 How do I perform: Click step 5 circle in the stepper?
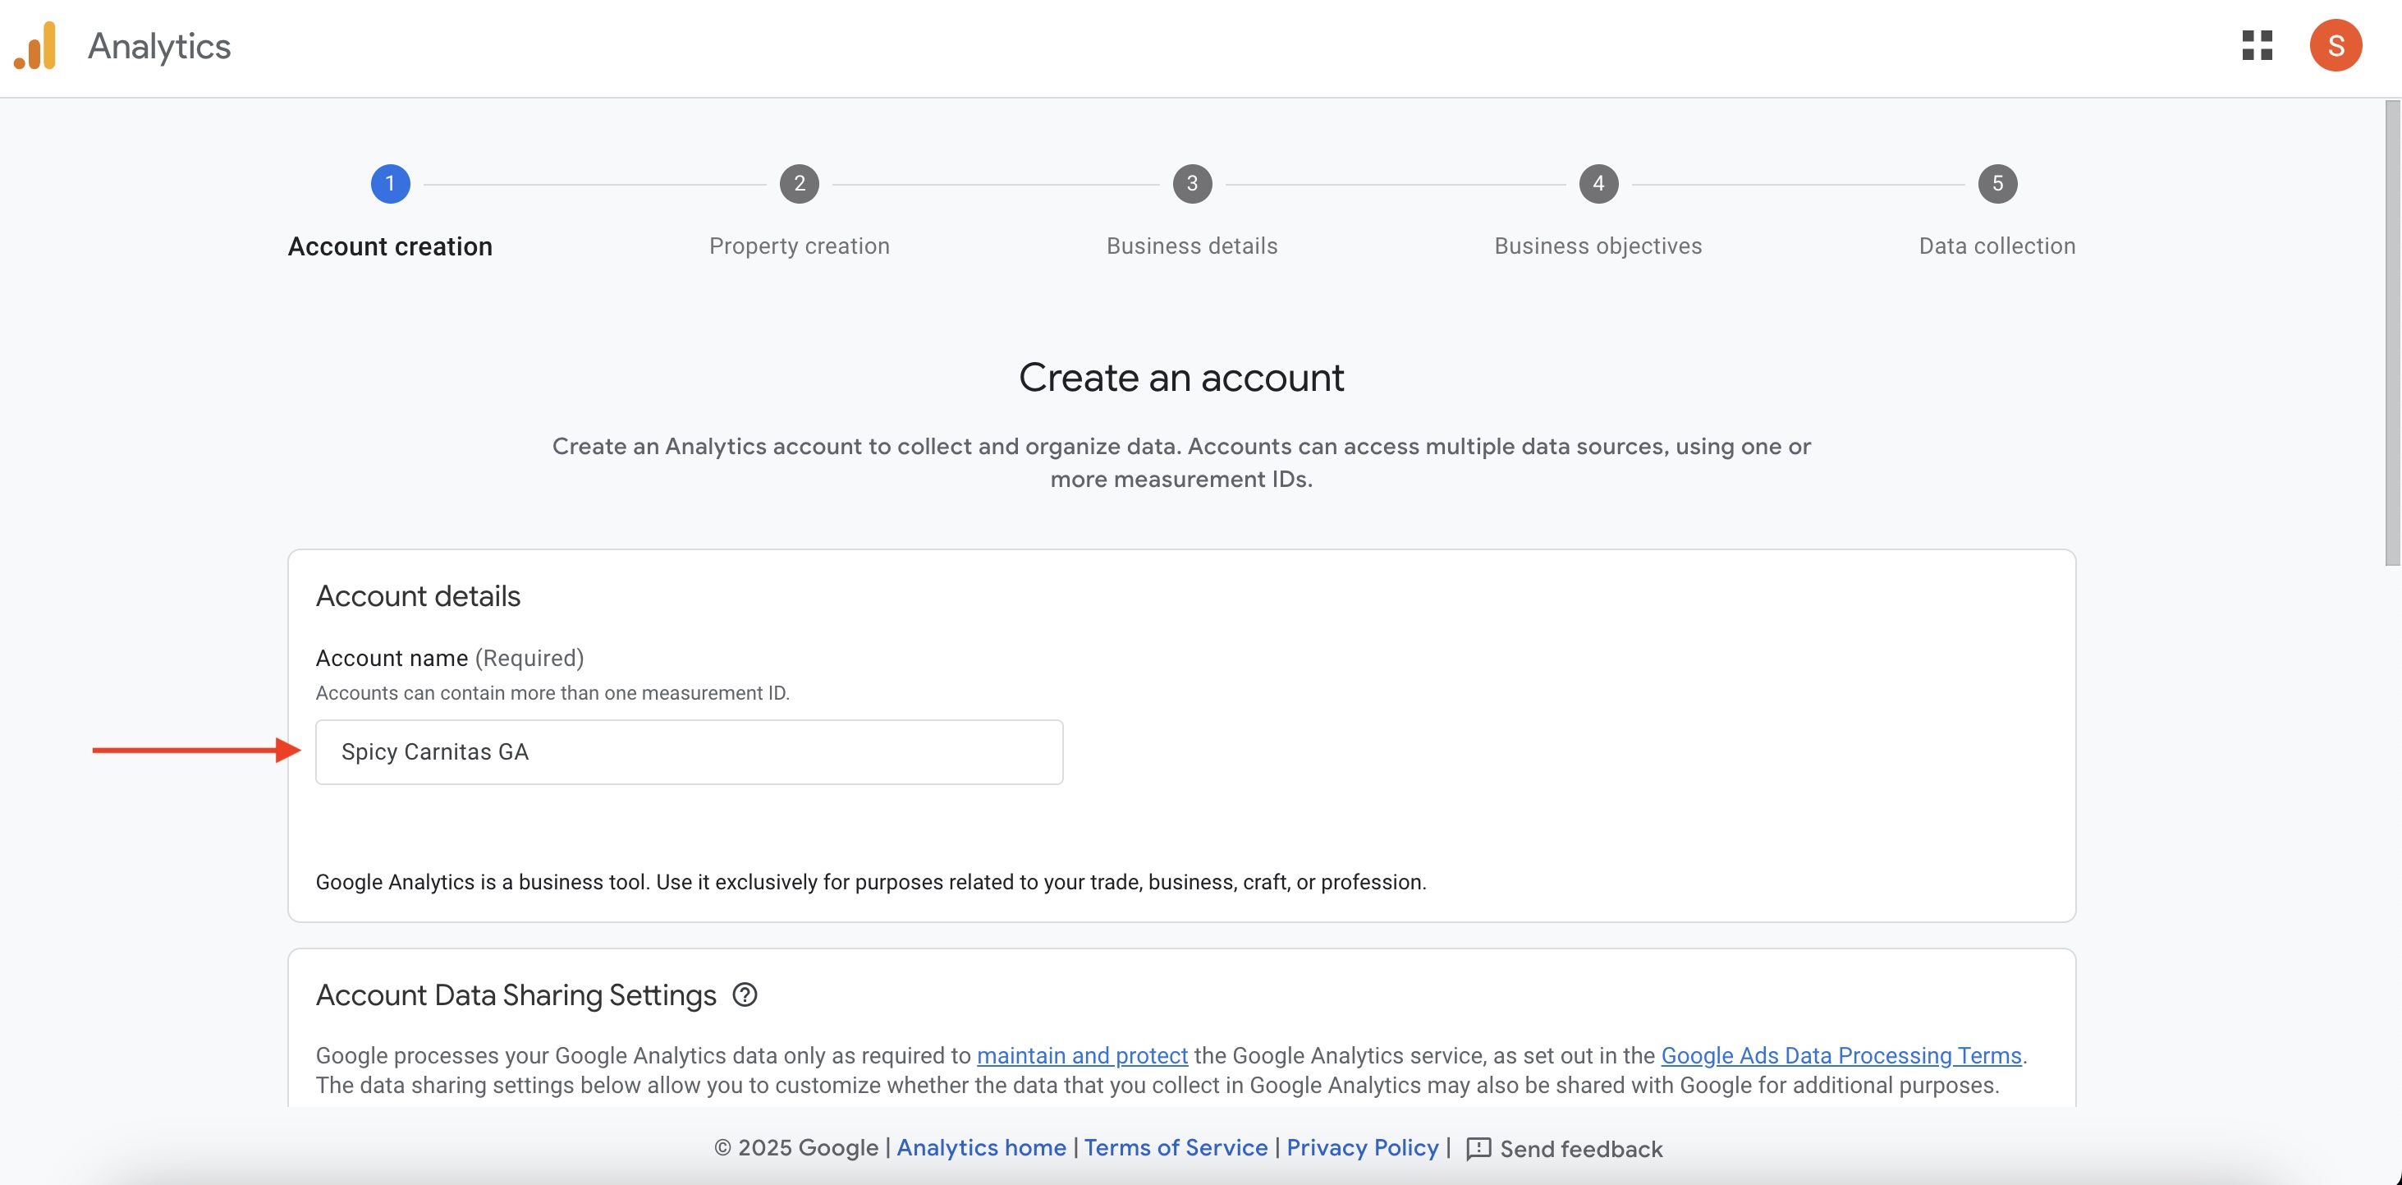coord(1997,184)
